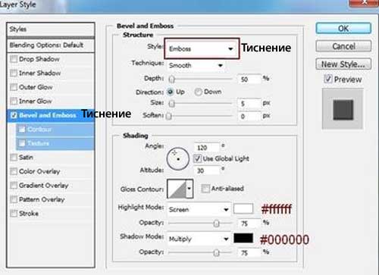Enable the Drop Shadow checkbox

coord(14,59)
